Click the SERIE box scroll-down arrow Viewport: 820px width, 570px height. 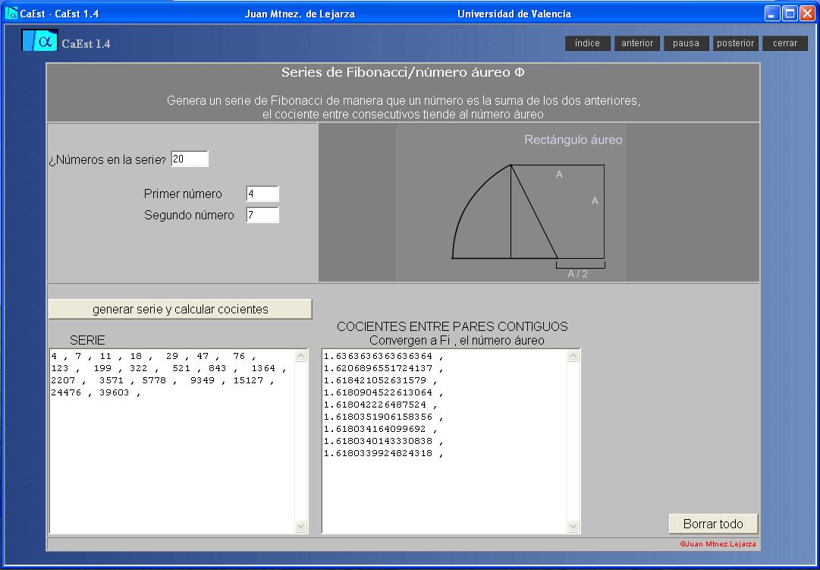(301, 526)
